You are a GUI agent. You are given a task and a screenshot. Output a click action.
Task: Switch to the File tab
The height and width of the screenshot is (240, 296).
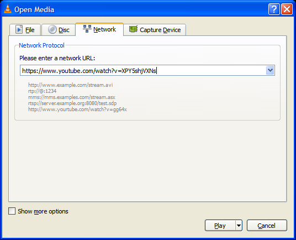pyautogui.click(x=25, y=30)
